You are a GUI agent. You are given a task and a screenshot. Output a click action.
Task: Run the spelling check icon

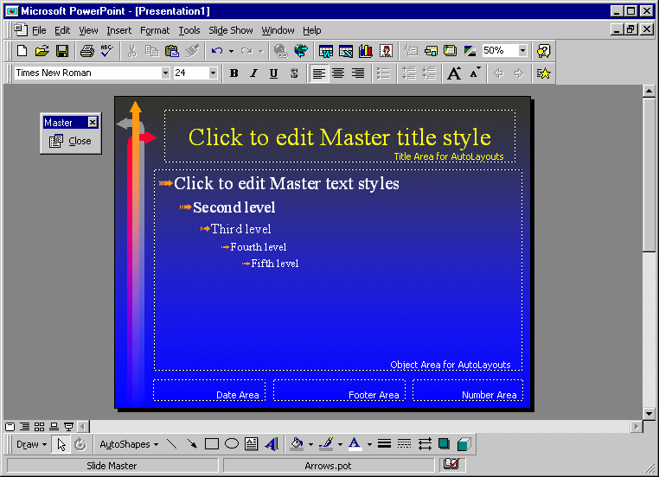click(107, 51)
